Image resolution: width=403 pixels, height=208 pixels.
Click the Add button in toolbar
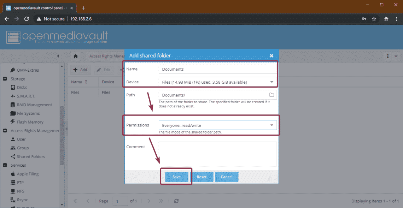point(80,70)
